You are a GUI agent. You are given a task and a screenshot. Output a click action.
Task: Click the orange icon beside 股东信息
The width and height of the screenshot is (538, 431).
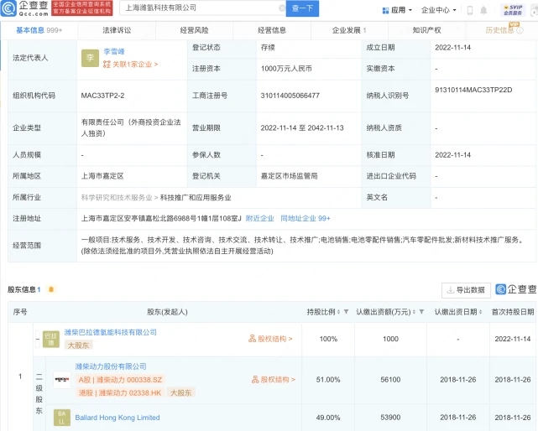pos(52,290)
